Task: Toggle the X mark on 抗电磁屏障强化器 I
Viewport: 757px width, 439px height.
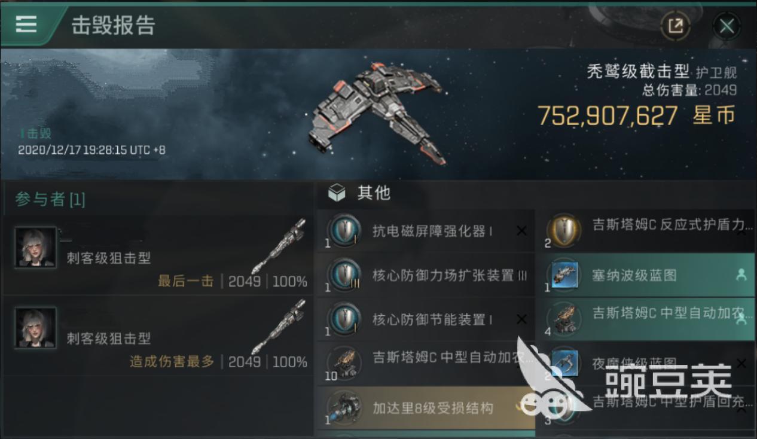Action: 521,231
